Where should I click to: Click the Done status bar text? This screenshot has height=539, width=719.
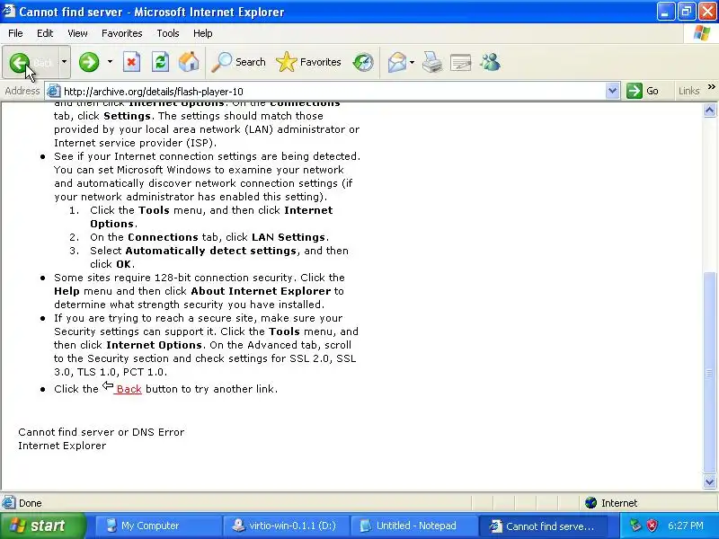[31, 503]
